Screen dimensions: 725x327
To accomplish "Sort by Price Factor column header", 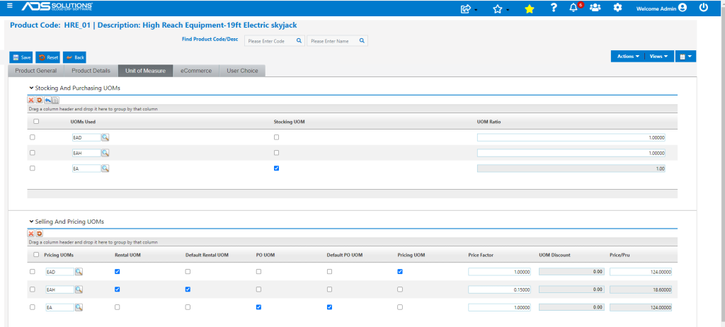I will pyautogui.click(x=481, y=255).
